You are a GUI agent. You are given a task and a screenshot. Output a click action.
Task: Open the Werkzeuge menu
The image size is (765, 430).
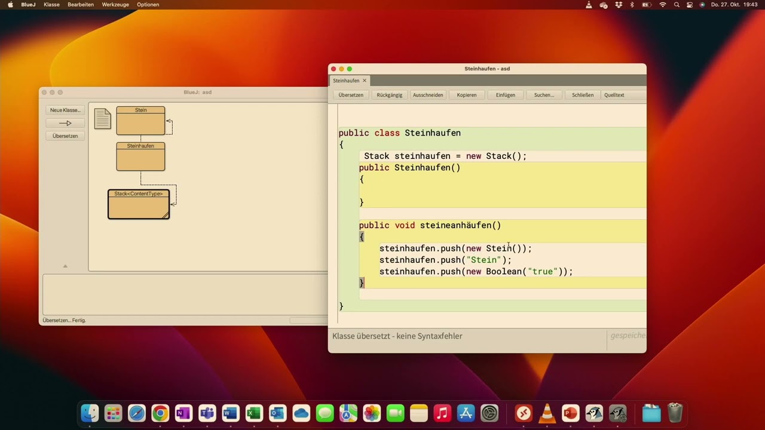[x=115, y=5]
